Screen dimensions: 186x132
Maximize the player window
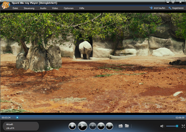click(173, 2)
